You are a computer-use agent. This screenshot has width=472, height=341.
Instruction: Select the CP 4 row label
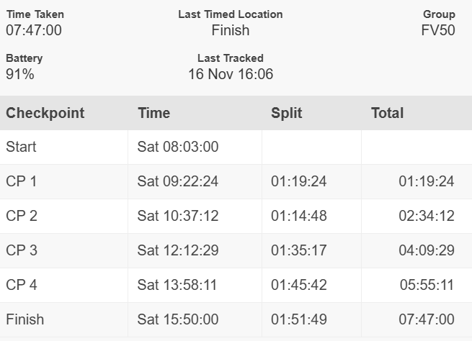coord(21,285)
